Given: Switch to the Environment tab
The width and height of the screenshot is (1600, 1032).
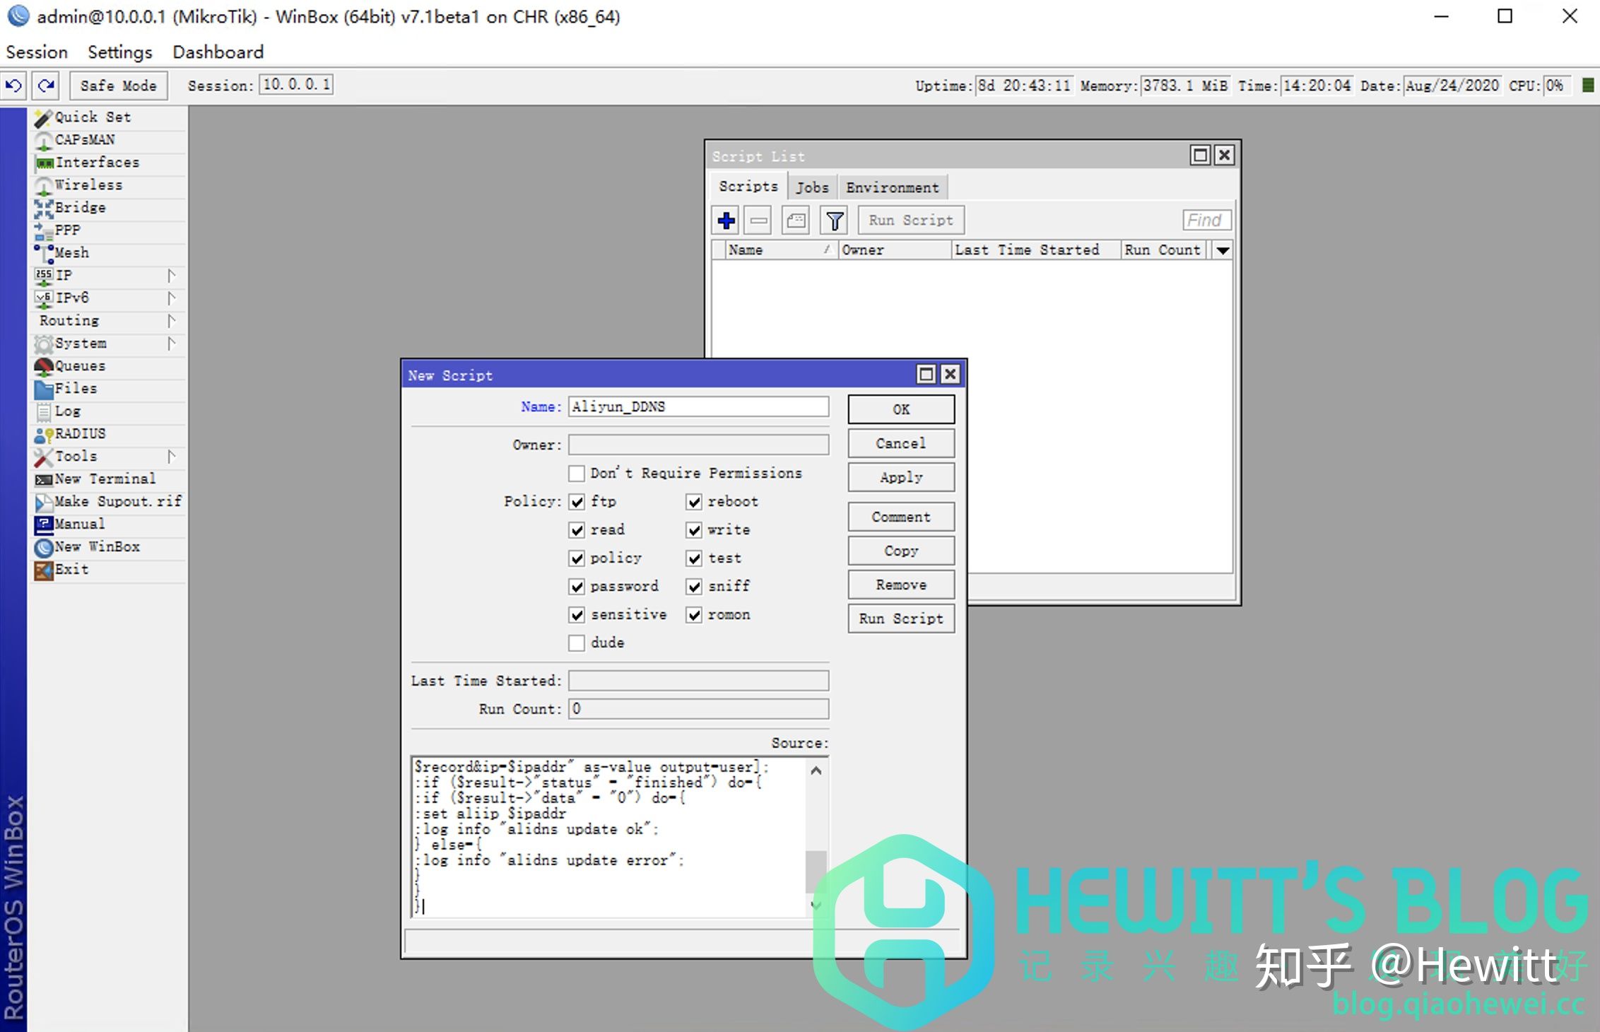Looking at the screenshot, I should [x=893, y=187].
